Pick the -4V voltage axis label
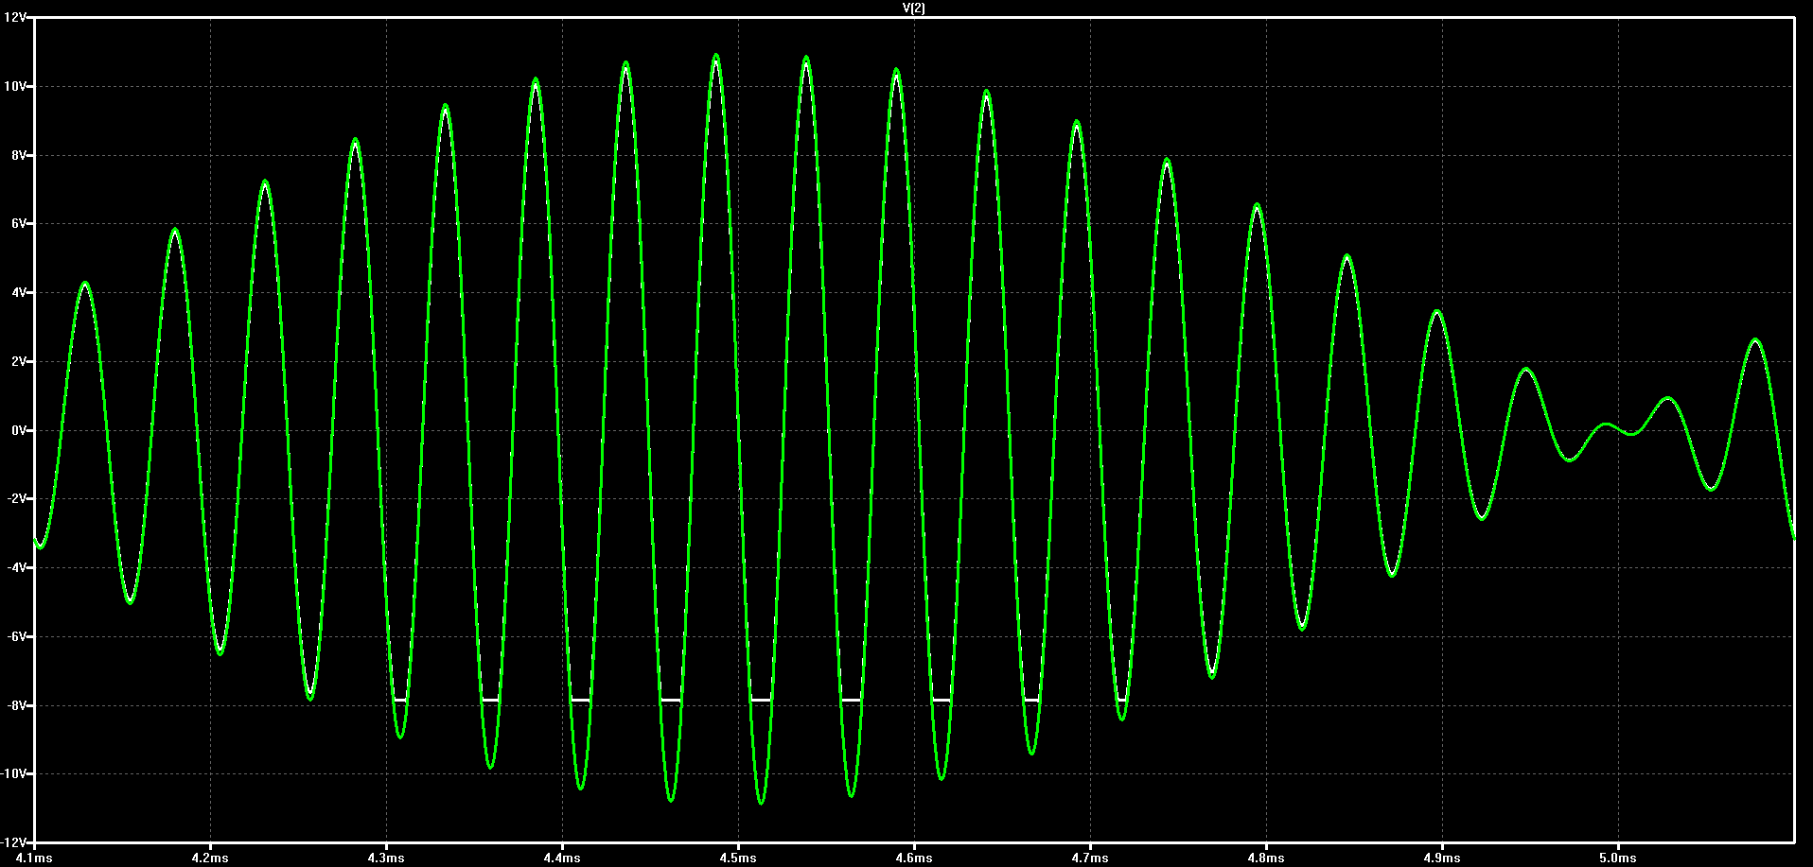 pos(17,568)
